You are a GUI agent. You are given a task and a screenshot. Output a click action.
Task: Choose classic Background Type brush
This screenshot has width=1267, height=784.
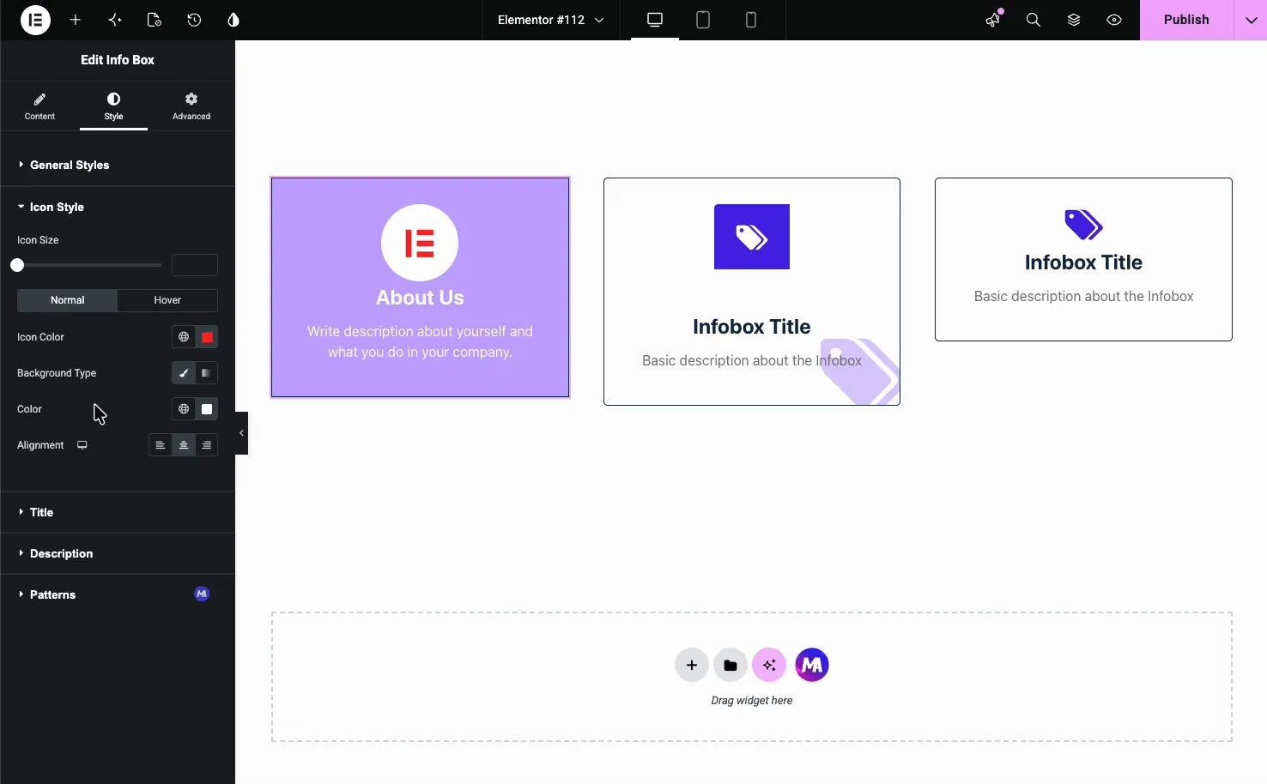[x=184, y=373]
